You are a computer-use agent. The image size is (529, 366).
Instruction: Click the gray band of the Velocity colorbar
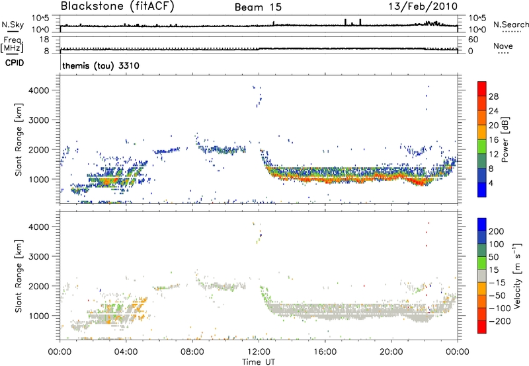click(x=482, y=275)
